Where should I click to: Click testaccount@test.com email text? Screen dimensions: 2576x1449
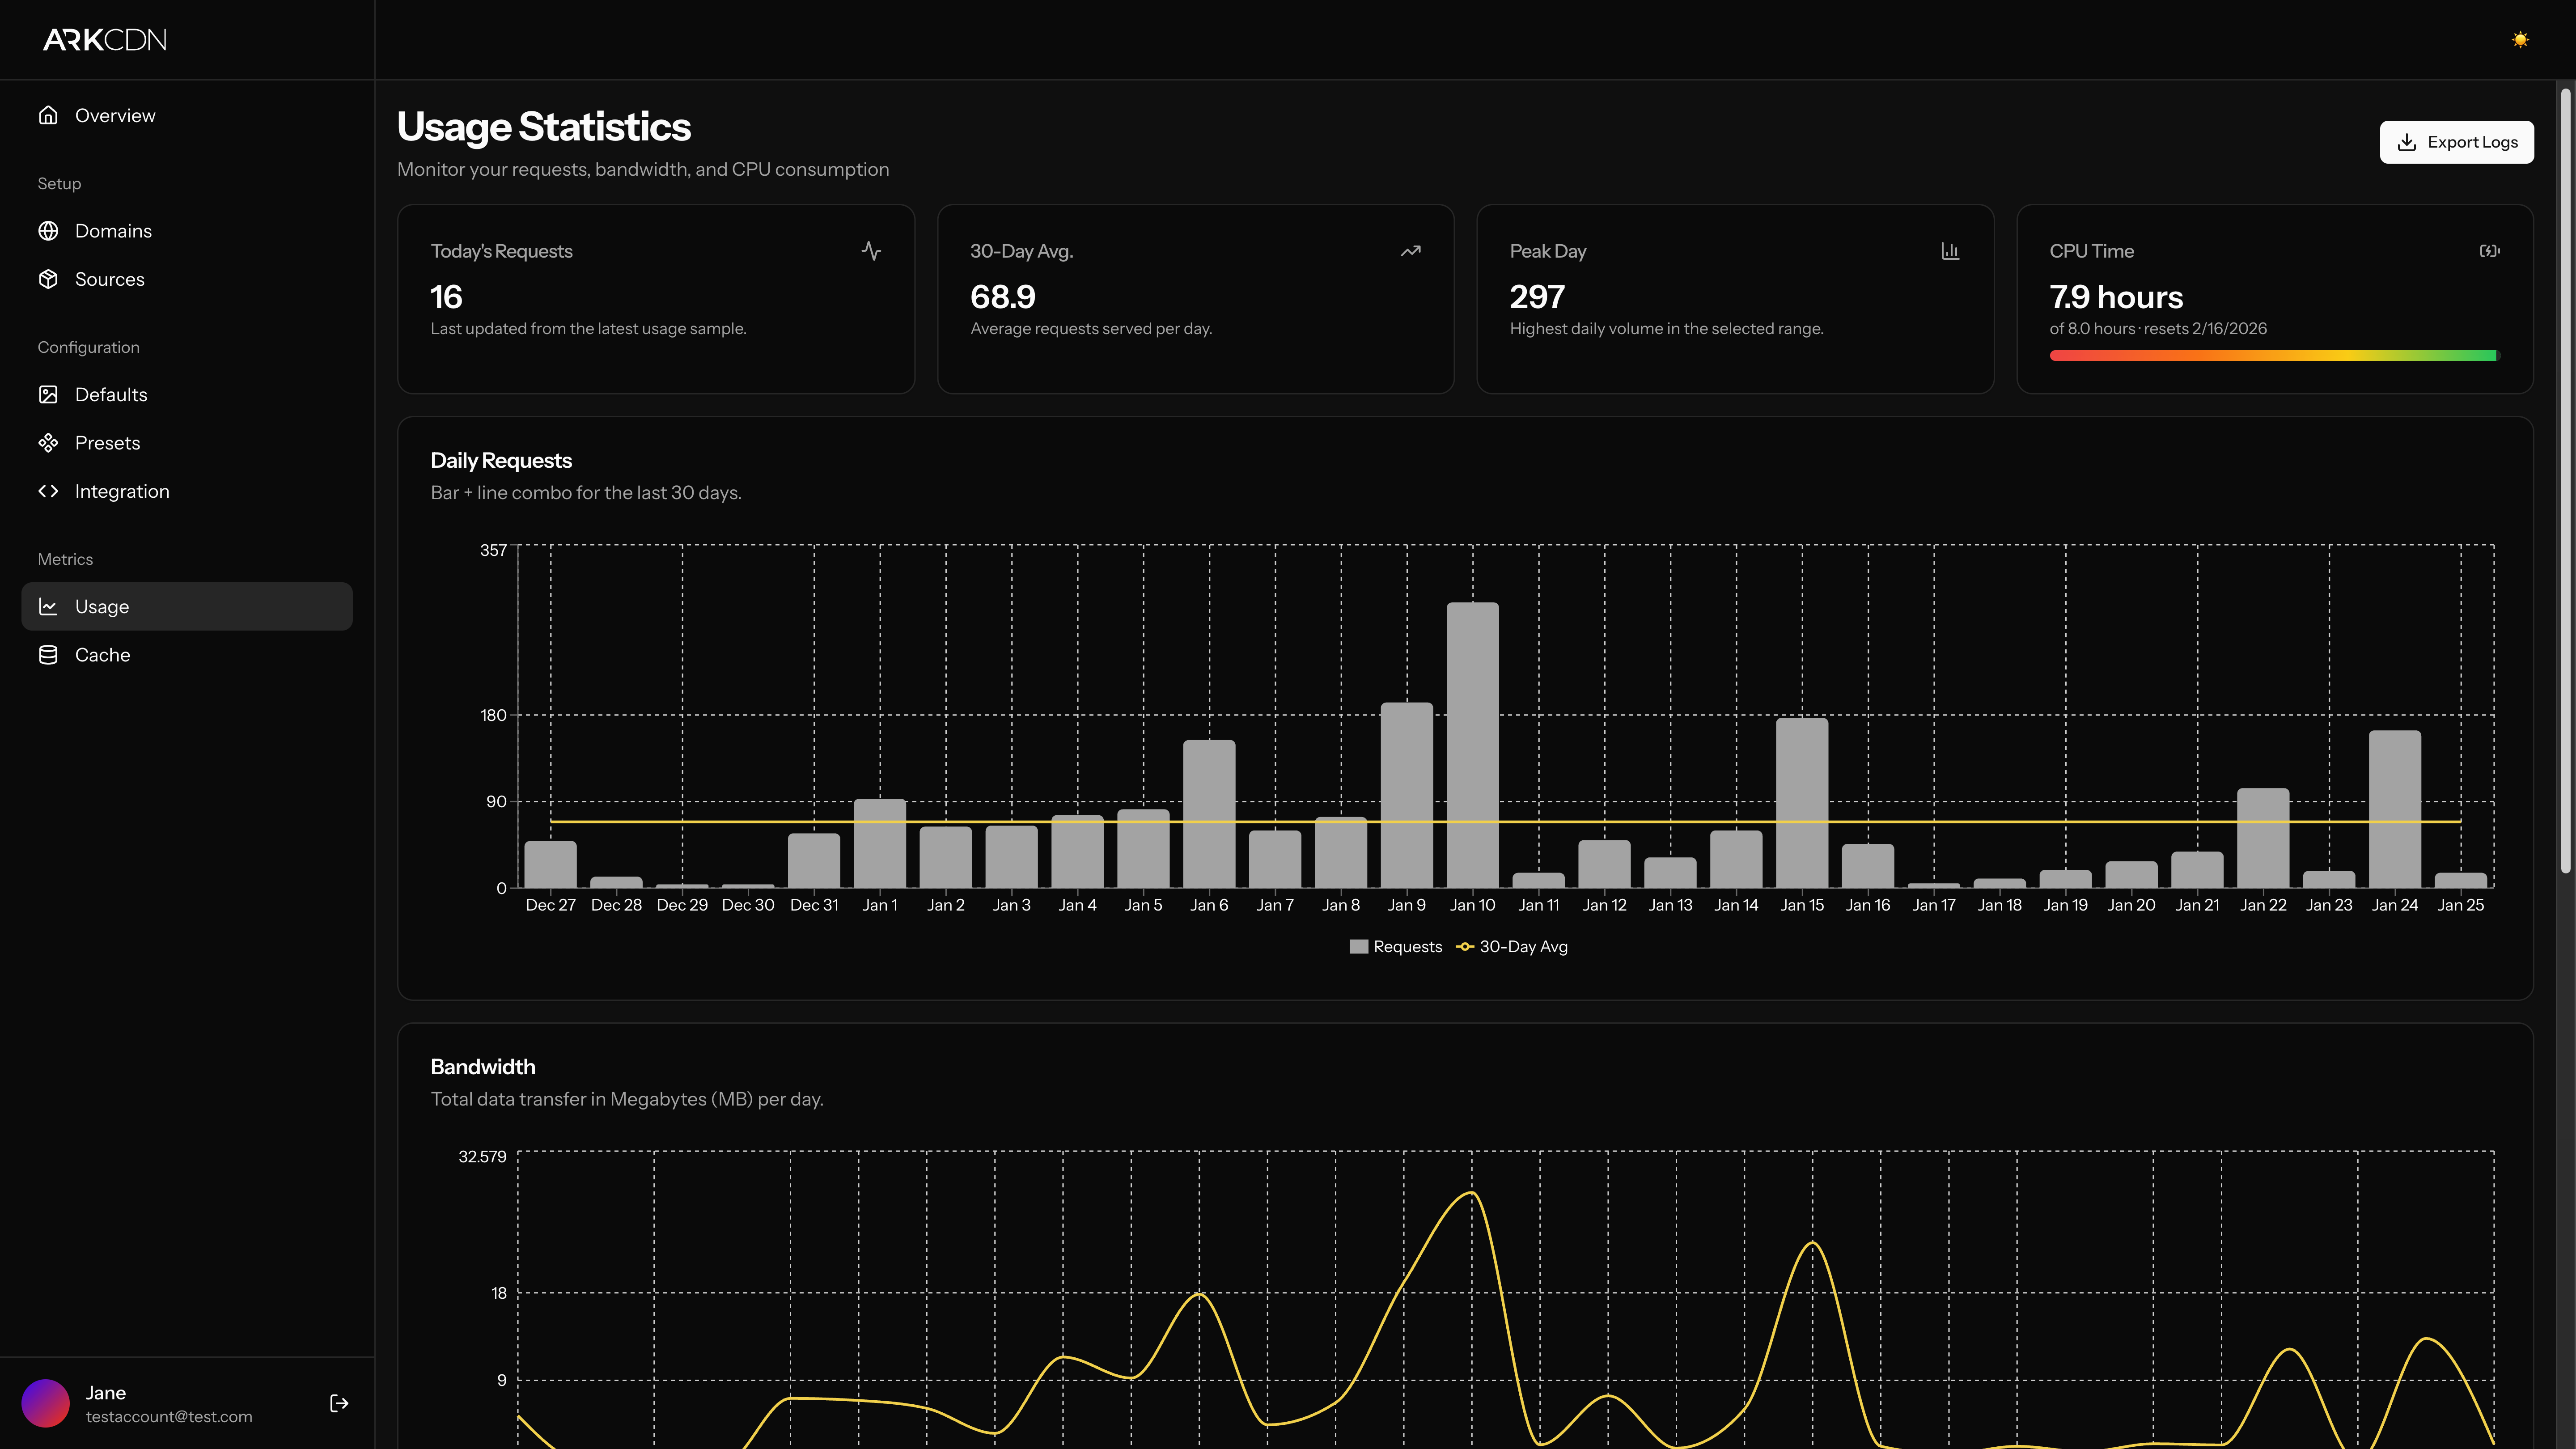(x=169, y=1417)
